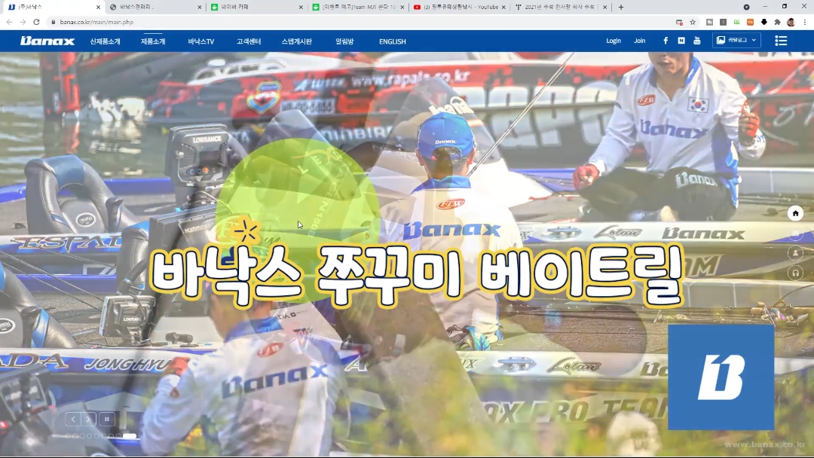Click the cast/screen icon in the address bar

coord(679,22)
